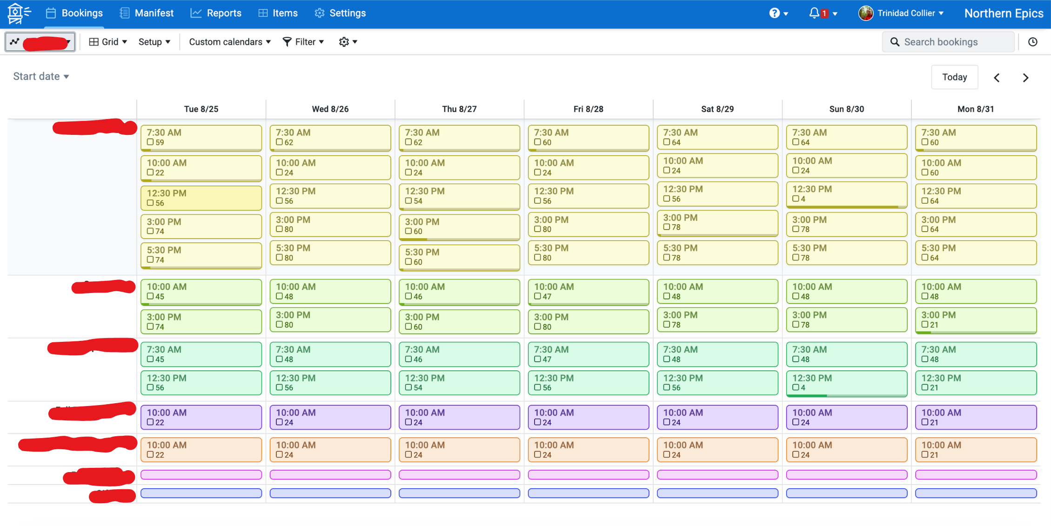Click the pink bar under Tue 8/25
This screenshot has width=1051, height=526.
tap(201, 474)
